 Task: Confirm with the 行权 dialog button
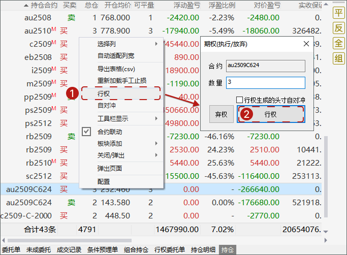[271, 114]
